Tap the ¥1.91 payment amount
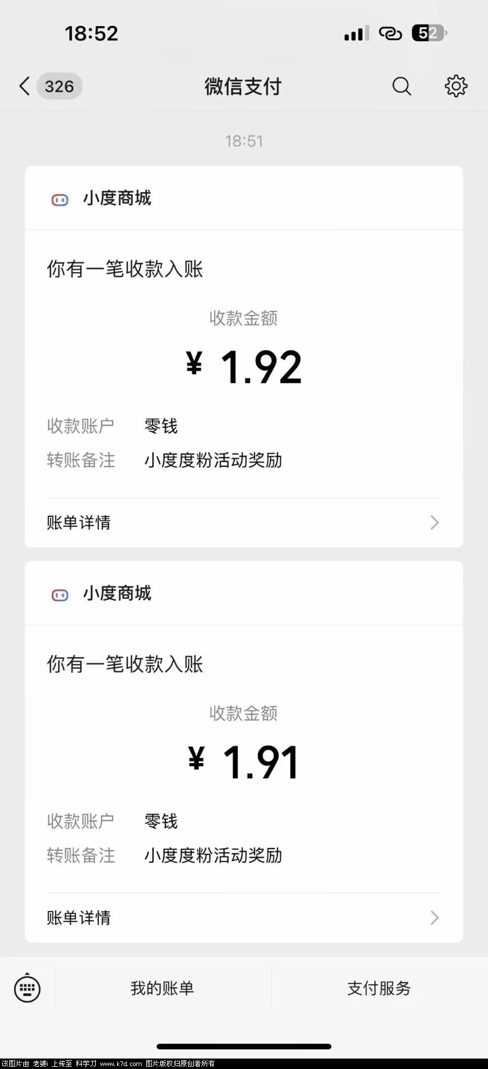The image size is (488, 1069). (244, 763)
